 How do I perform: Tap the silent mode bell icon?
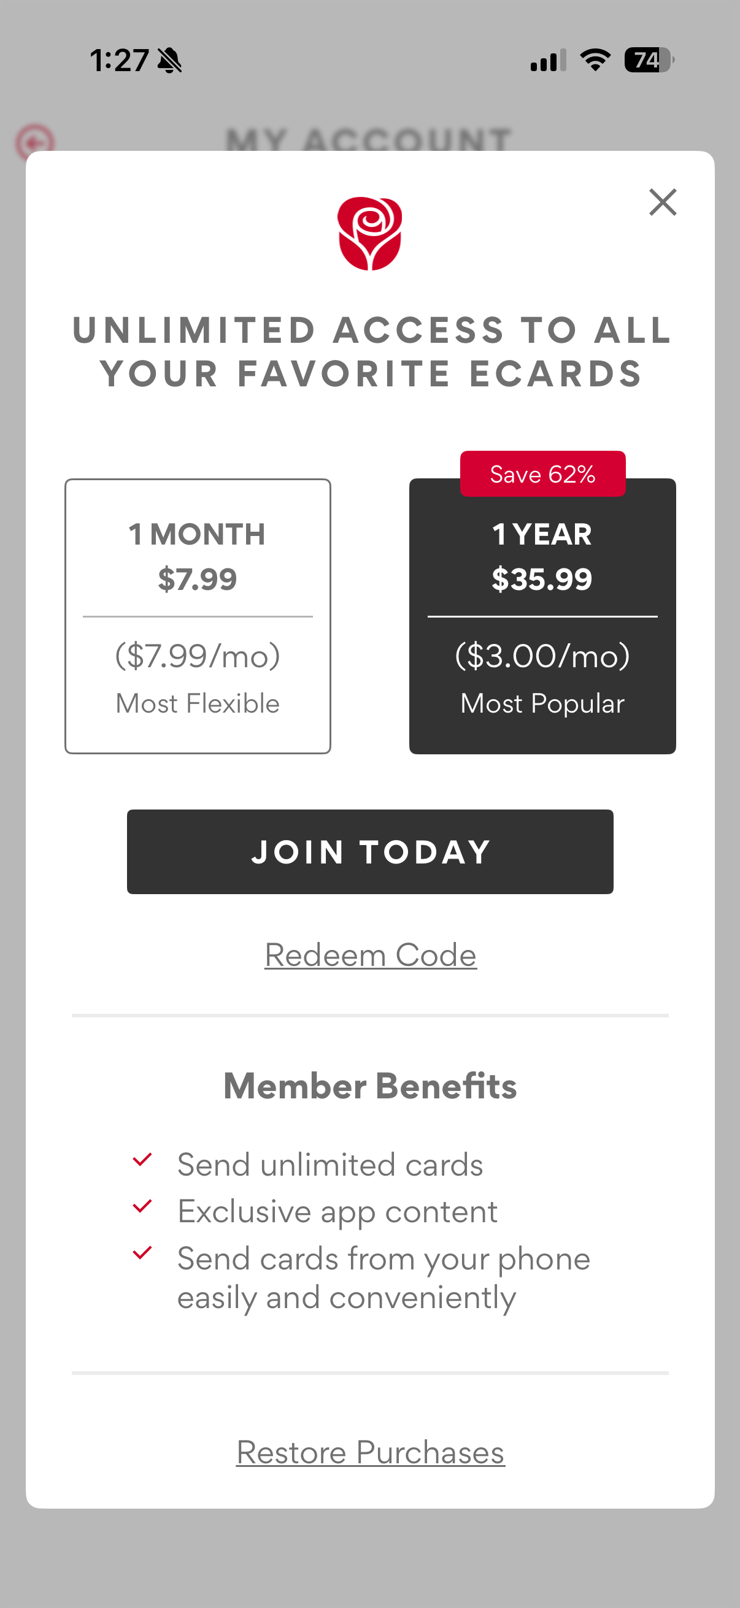coord(169,61)
